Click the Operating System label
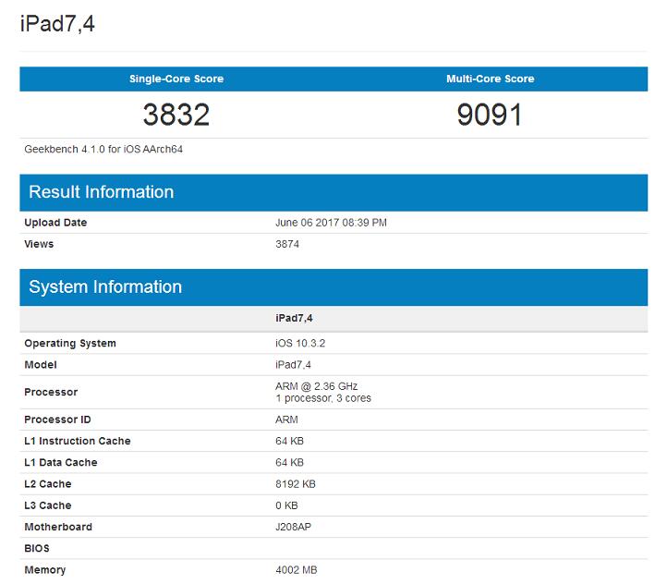Screen dimensions: 667x584 click(x=70, y=343)
